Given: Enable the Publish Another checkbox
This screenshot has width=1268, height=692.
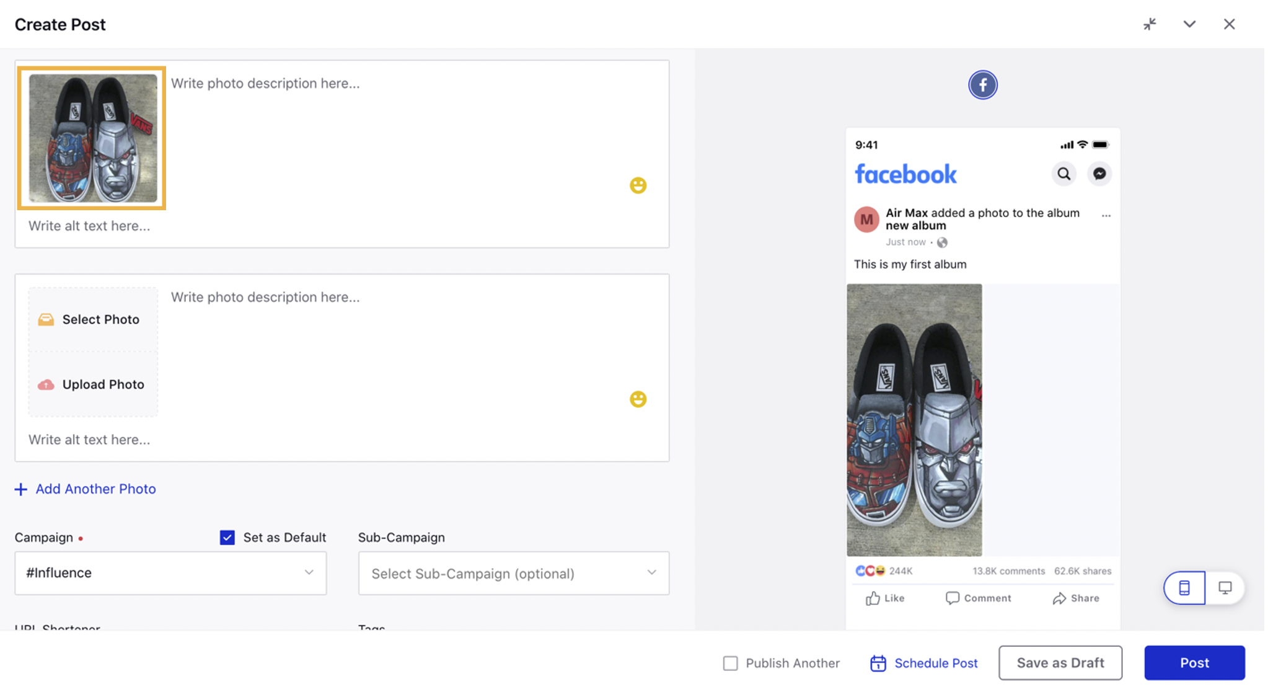Looking at the screenshot, I should (x=731, y=663).
